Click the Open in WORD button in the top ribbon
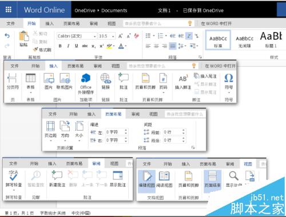 coord(216,23)
